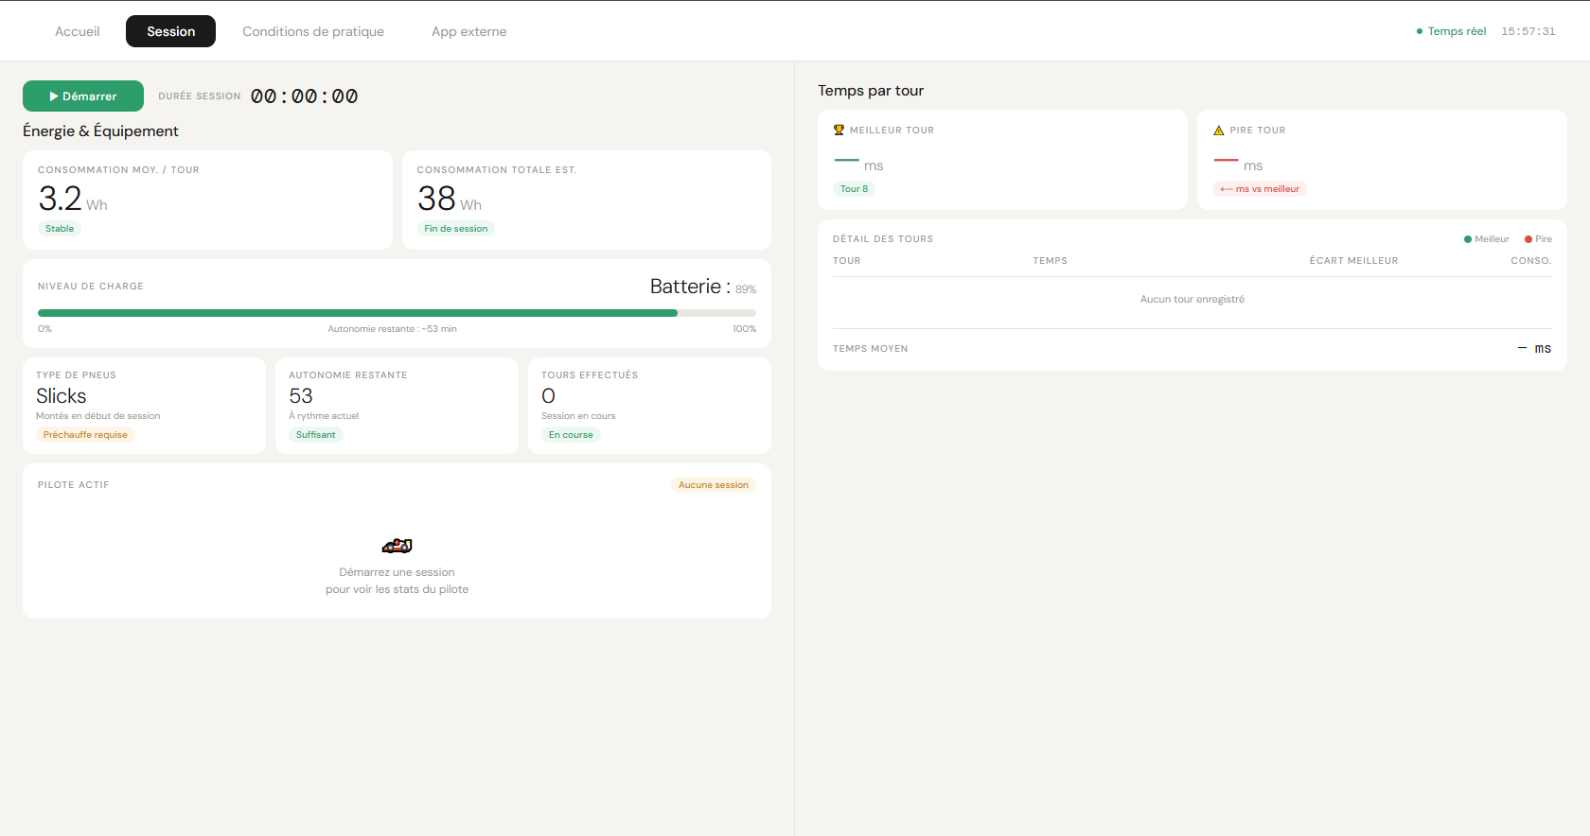Image resolution: width=1590 pixels, height=836 pixels.
Task: Click the Aucune session status badge
Action: tap(714, 485)
